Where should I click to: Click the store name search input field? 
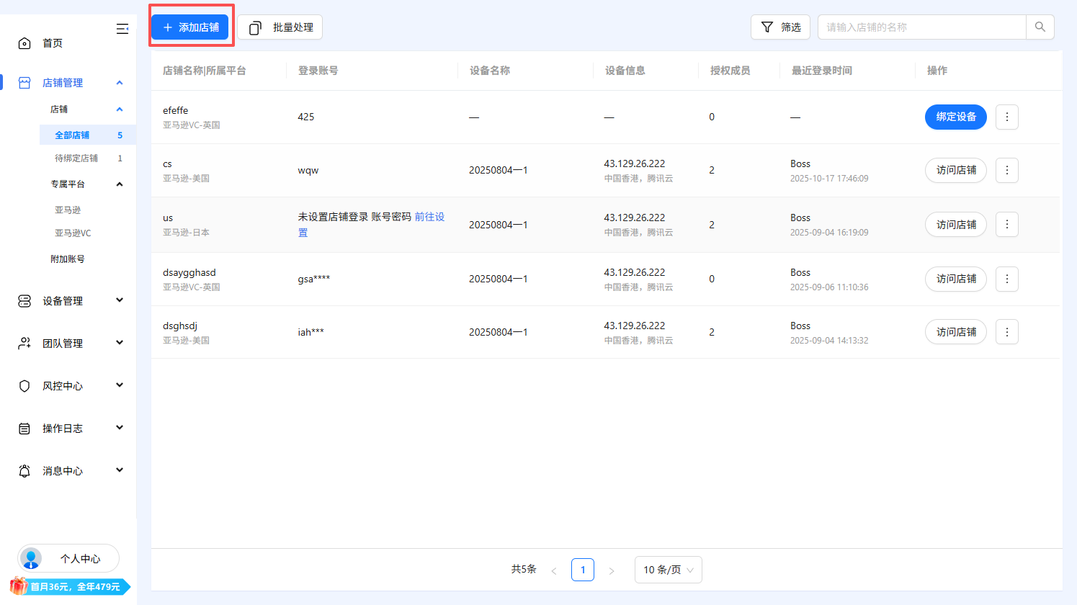click(922, 27)
